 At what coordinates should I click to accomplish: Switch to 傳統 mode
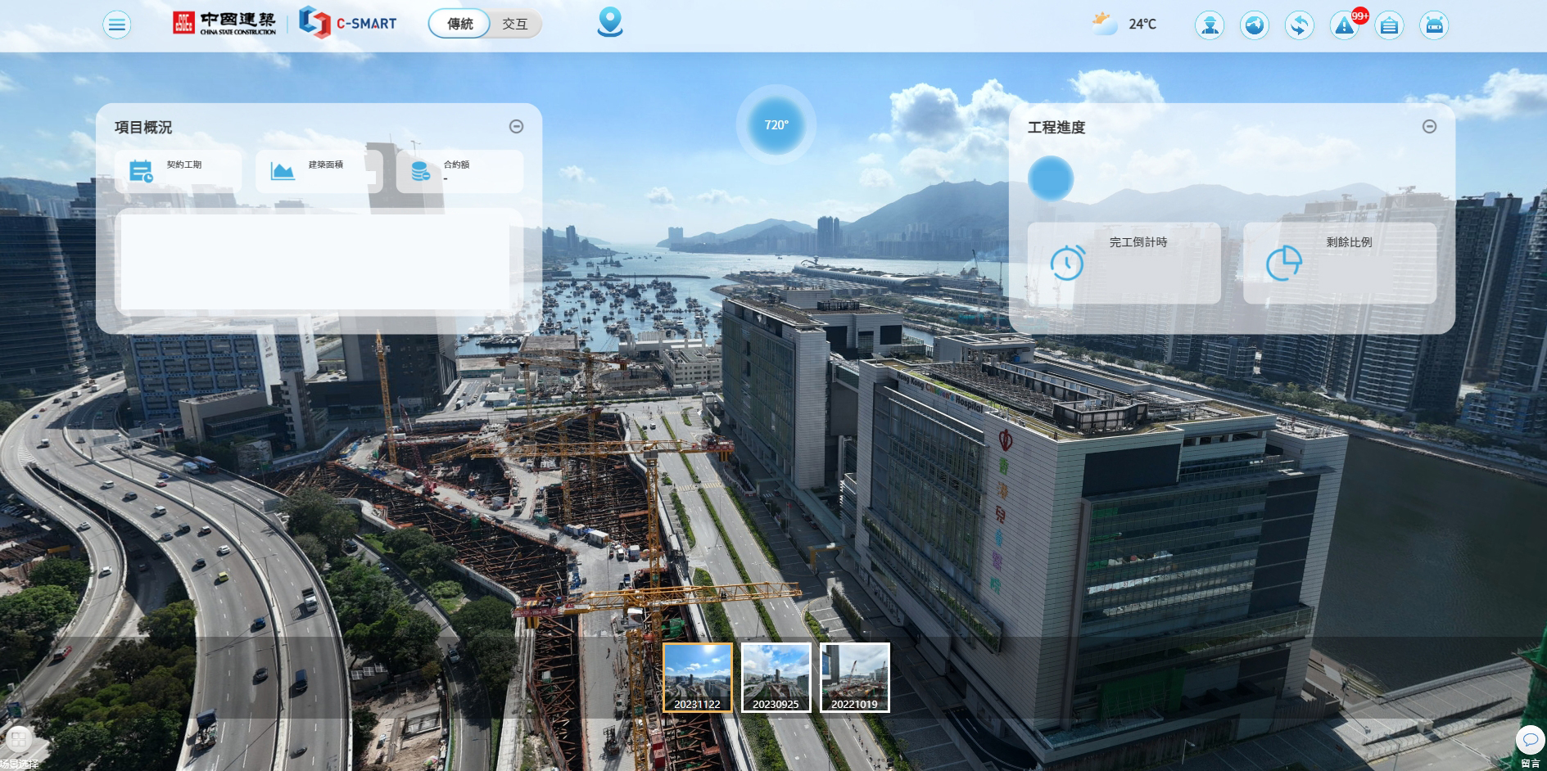tap(459, 24)
